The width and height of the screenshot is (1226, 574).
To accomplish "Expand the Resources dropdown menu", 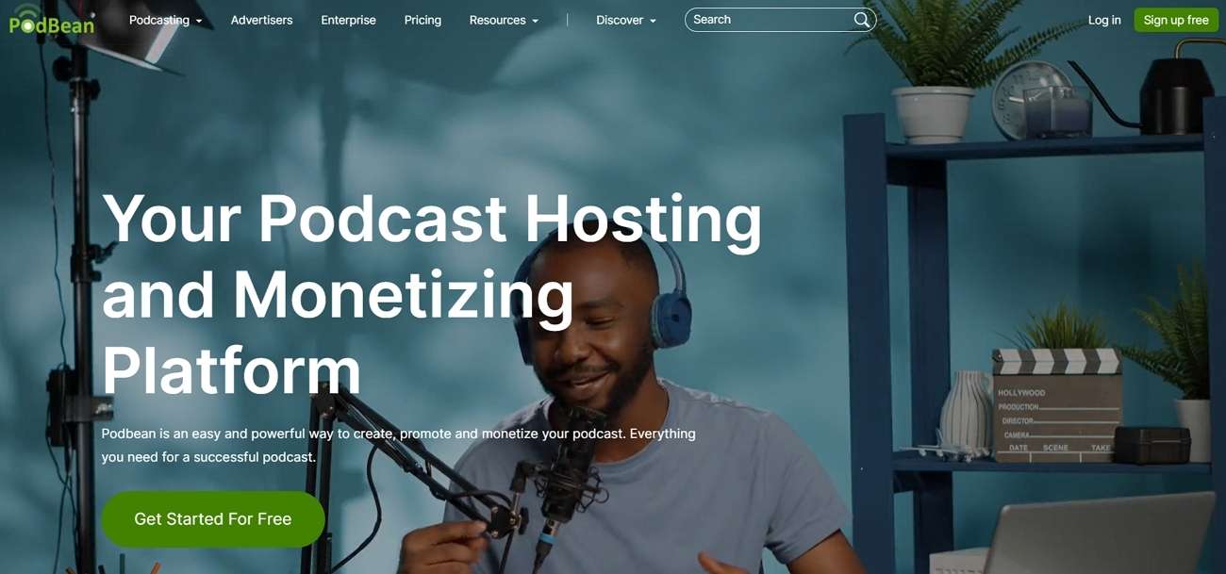I will 505,20.
